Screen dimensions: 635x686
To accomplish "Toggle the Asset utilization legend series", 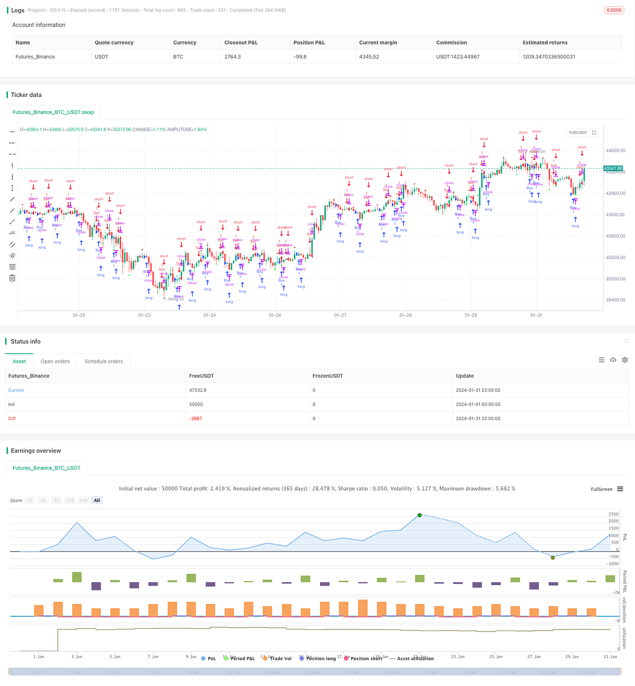I will (x=412, y=658).
